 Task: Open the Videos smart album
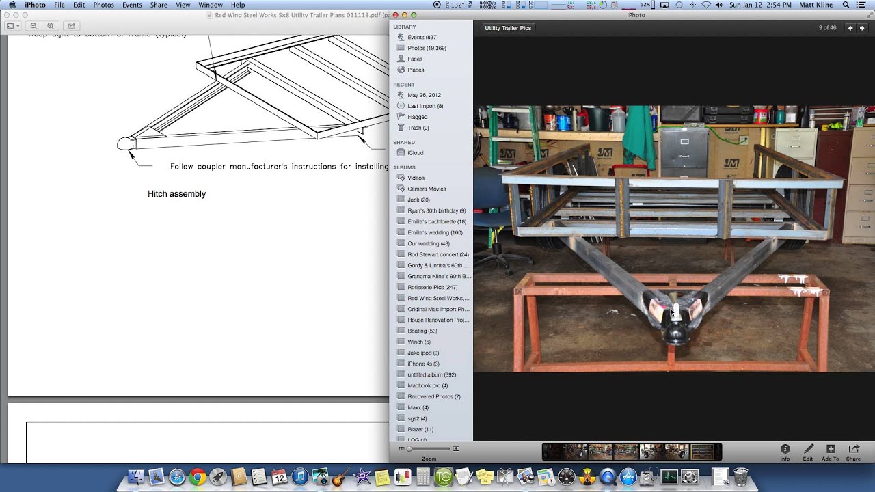[x=416, y=178]
